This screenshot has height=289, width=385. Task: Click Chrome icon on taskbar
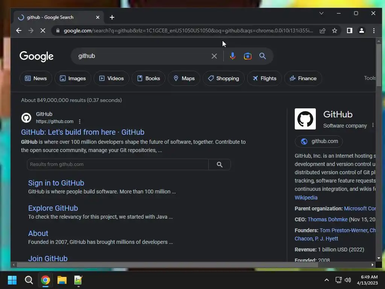[x=45, y=280]
